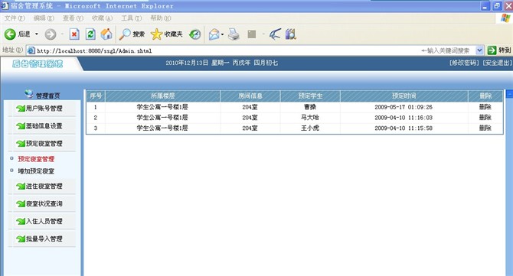513x276 pixels.
Task: Click the 管理首页 link
Action: coord(47,96)
